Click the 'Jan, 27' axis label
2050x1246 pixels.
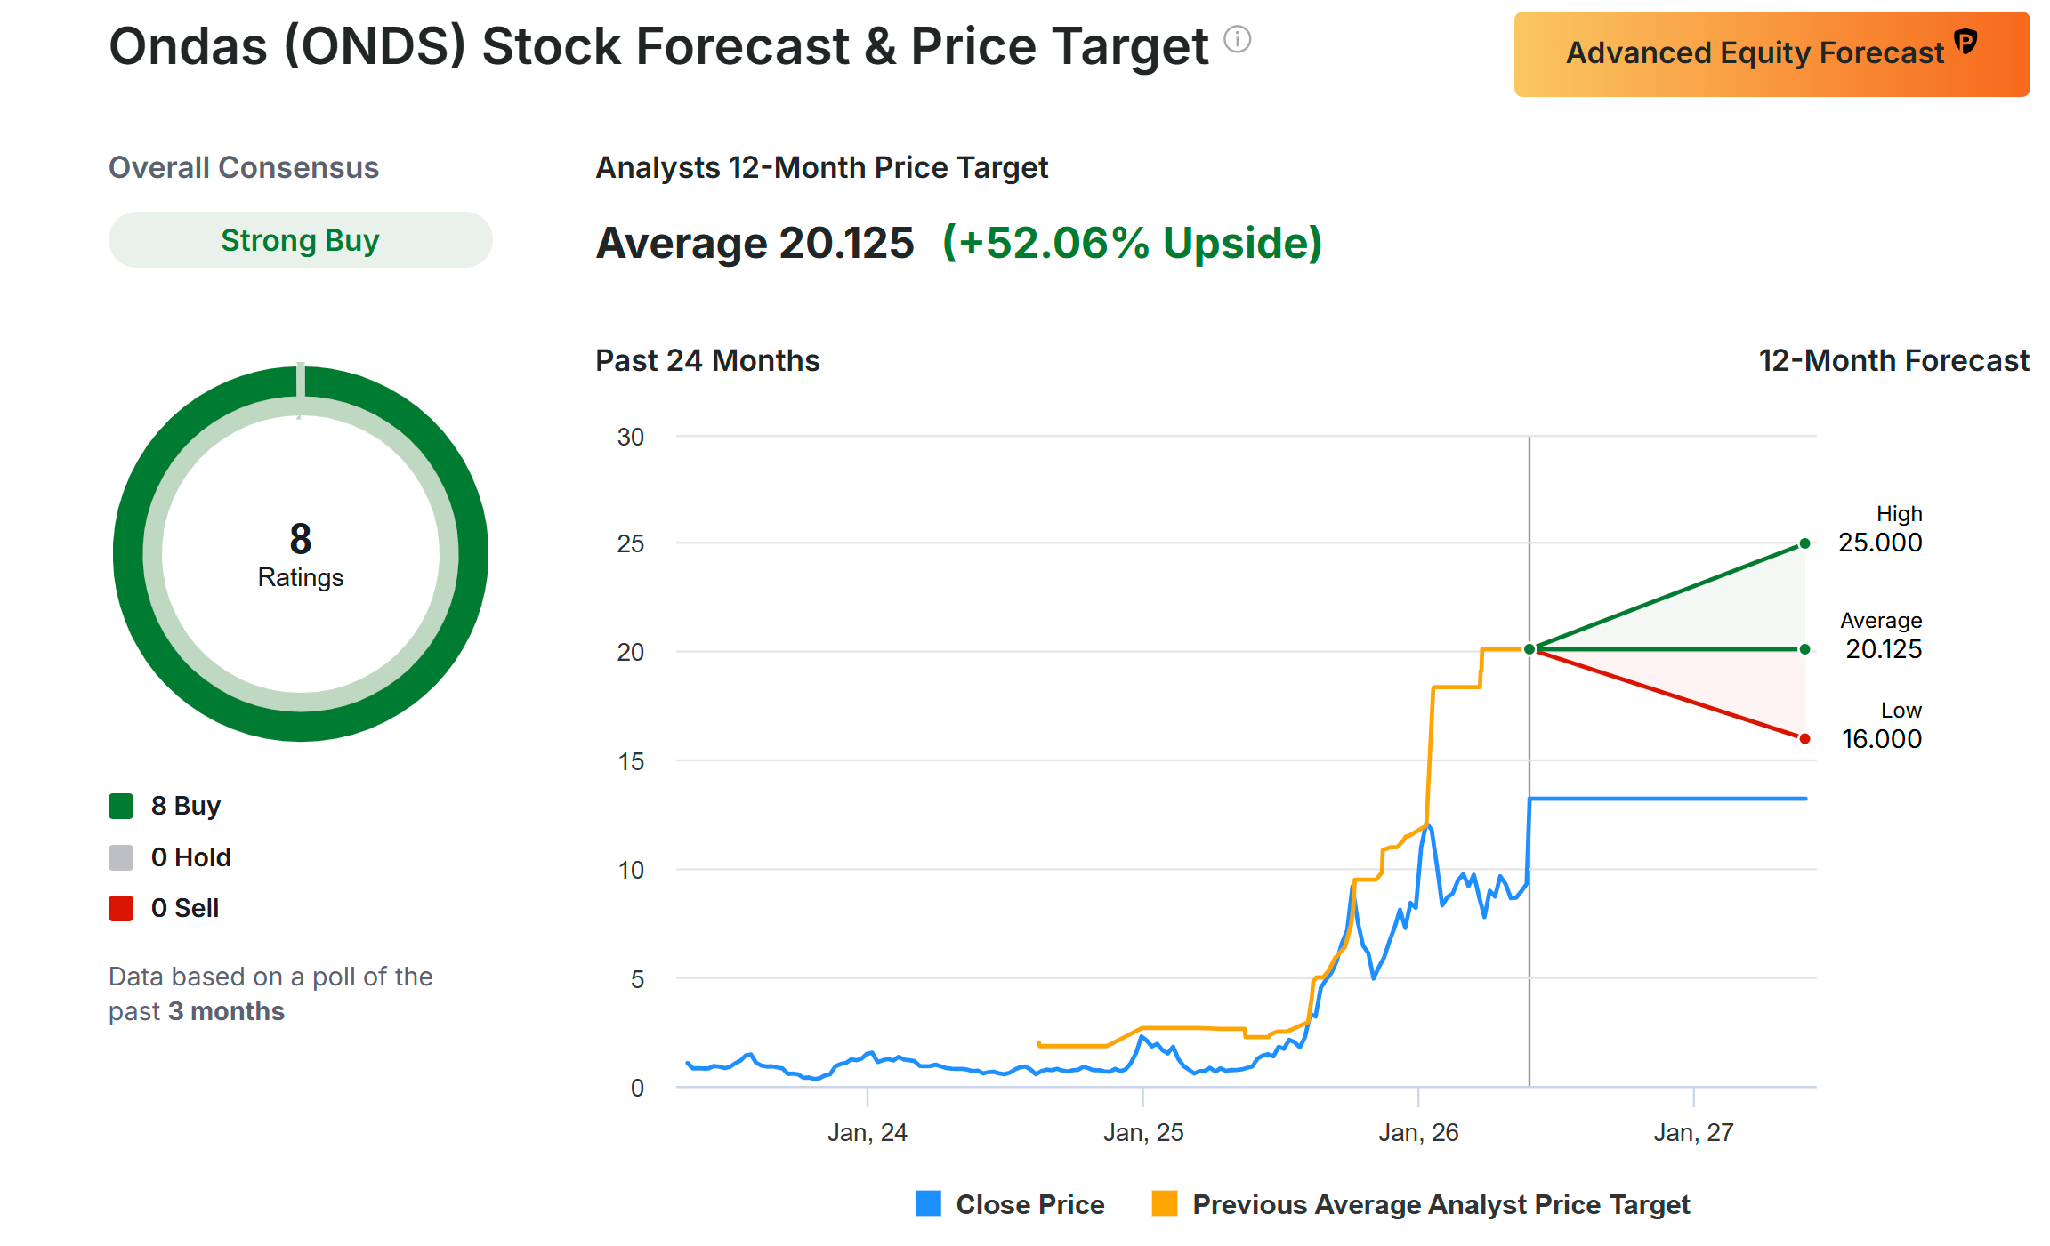click(x=1693, y=1132)
